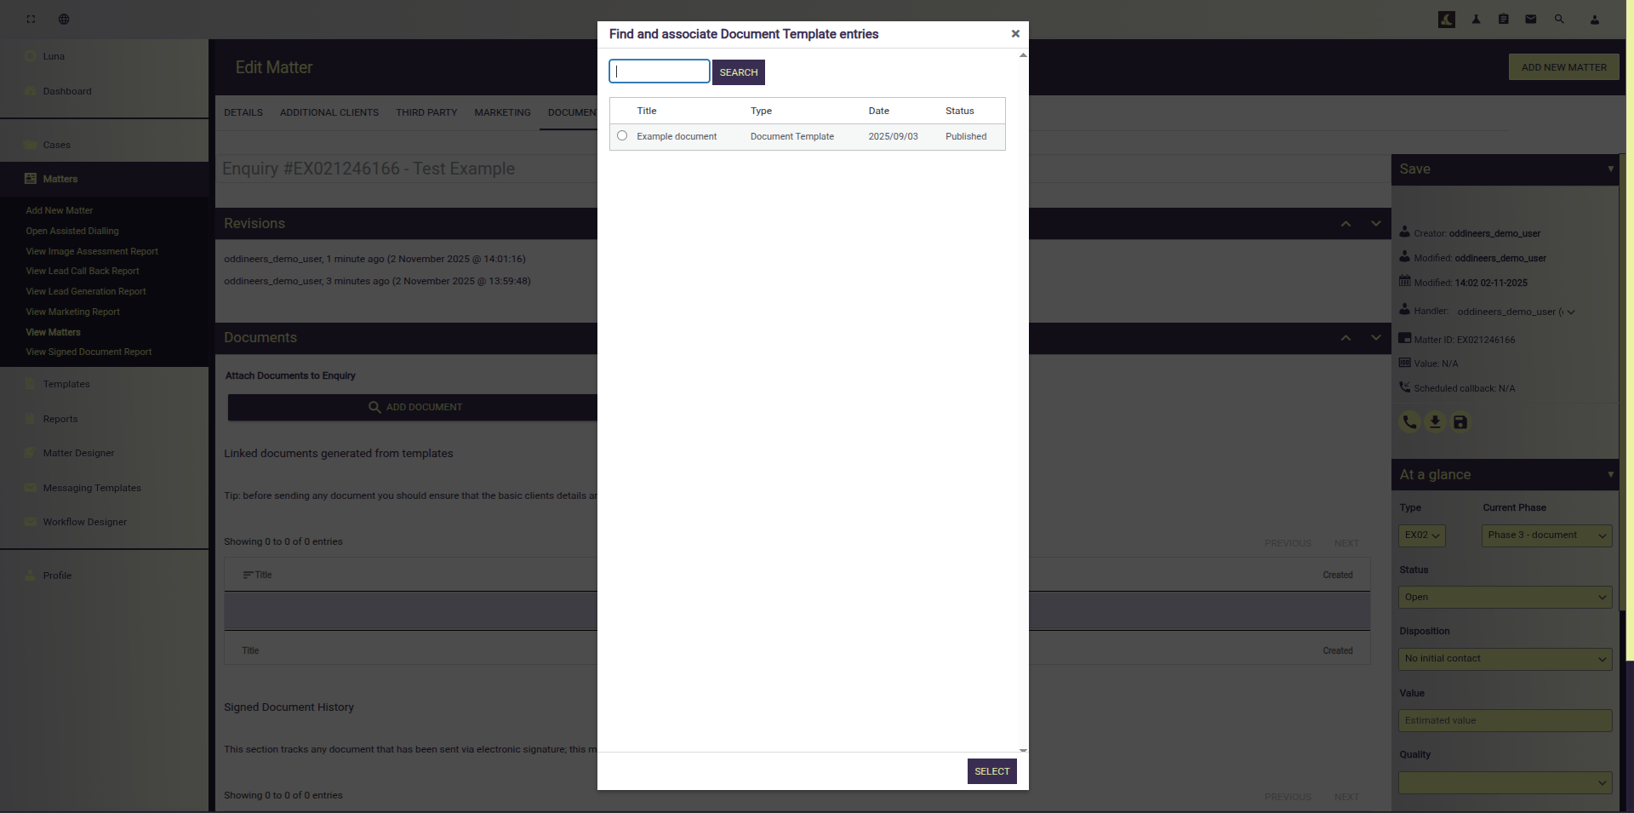Click the phone call round icon
This screenshot has width=1634, height=813.
[1409, 422]
